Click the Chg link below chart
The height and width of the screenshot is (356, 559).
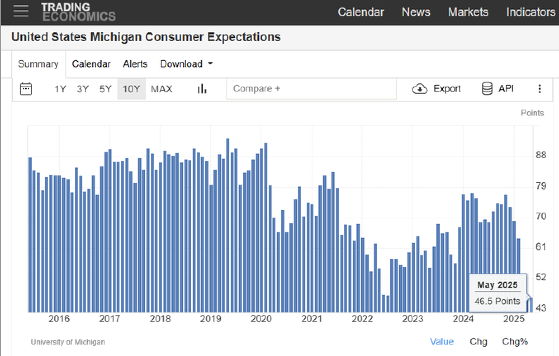[478, 342]
